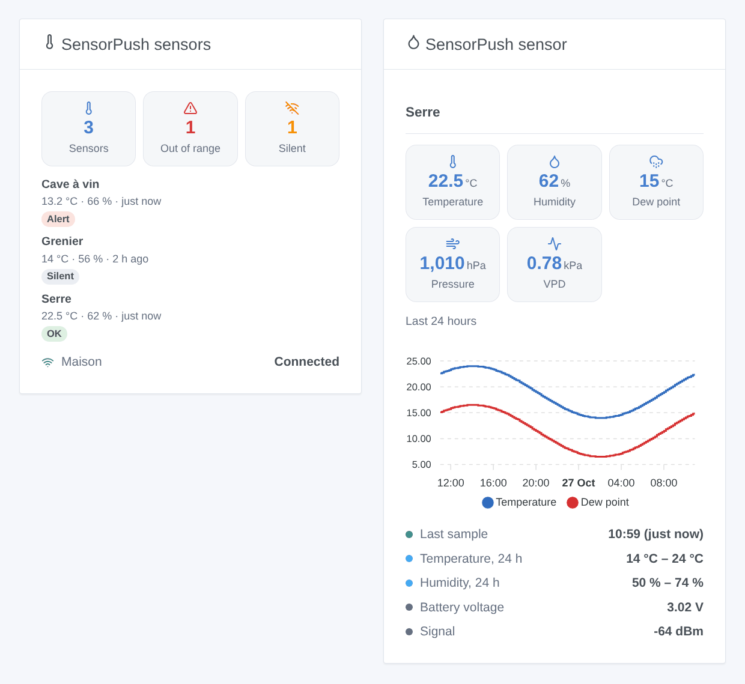The image size is (745, 684).
Task: Click the Dew point legend label under chart
Action: click(x=604, y=502)
